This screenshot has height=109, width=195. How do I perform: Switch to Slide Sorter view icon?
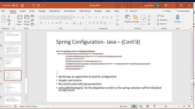[141, 106]
